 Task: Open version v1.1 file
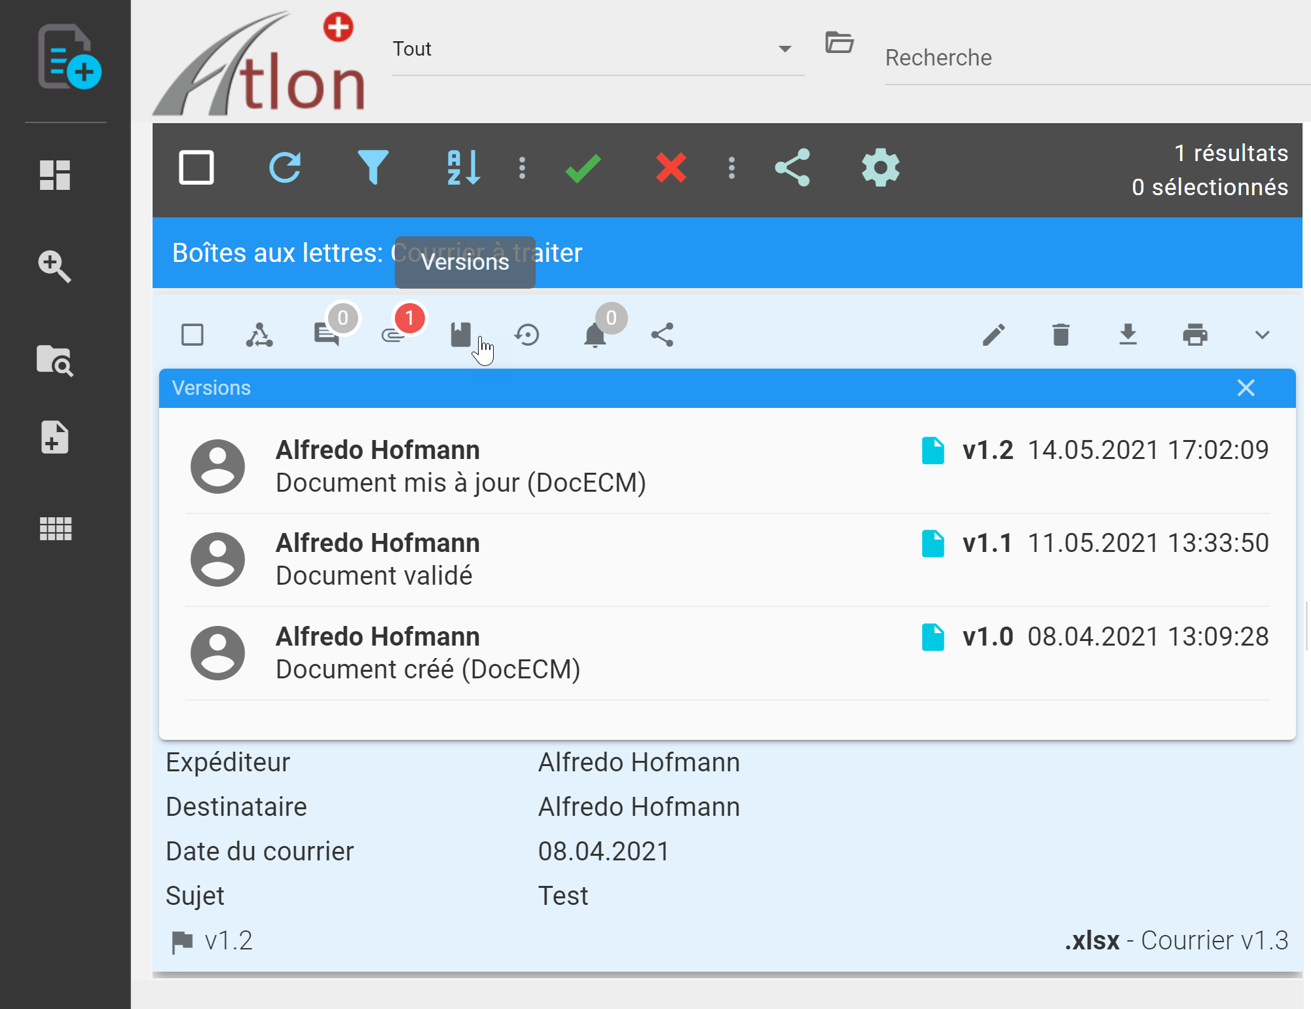pos(933,543)
